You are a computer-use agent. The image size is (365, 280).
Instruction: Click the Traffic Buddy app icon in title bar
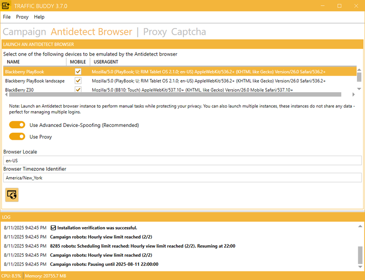click(6, 6)
